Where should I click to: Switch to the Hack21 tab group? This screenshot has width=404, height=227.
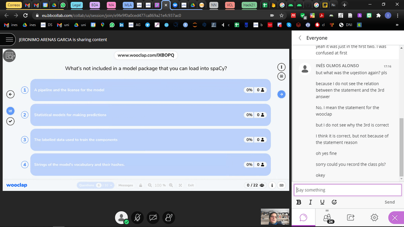[249, 5]
